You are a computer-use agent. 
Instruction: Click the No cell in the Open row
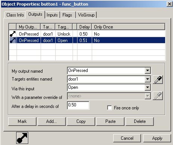click(128, 40)
